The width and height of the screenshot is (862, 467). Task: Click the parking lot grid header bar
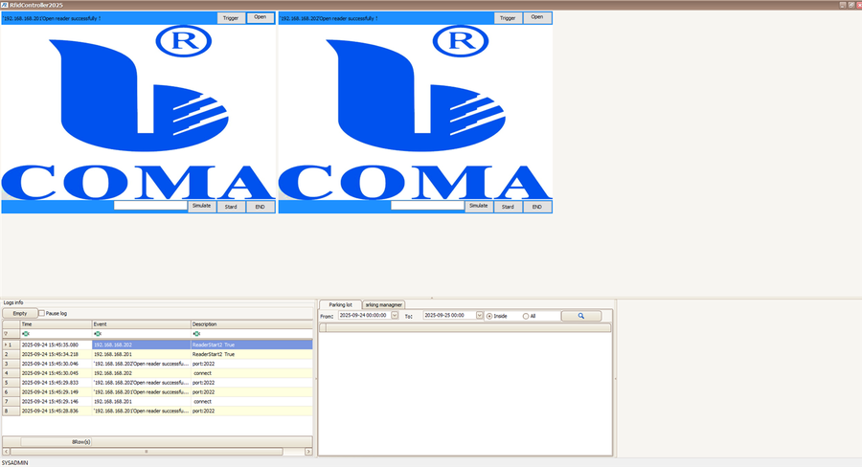point(465,327)
